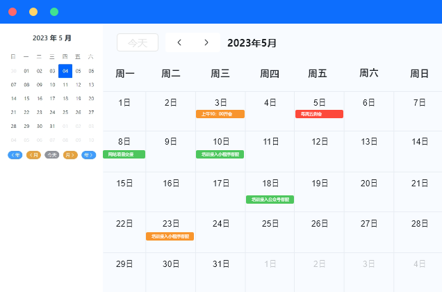Open the green event on May 18

pos(270,200)
